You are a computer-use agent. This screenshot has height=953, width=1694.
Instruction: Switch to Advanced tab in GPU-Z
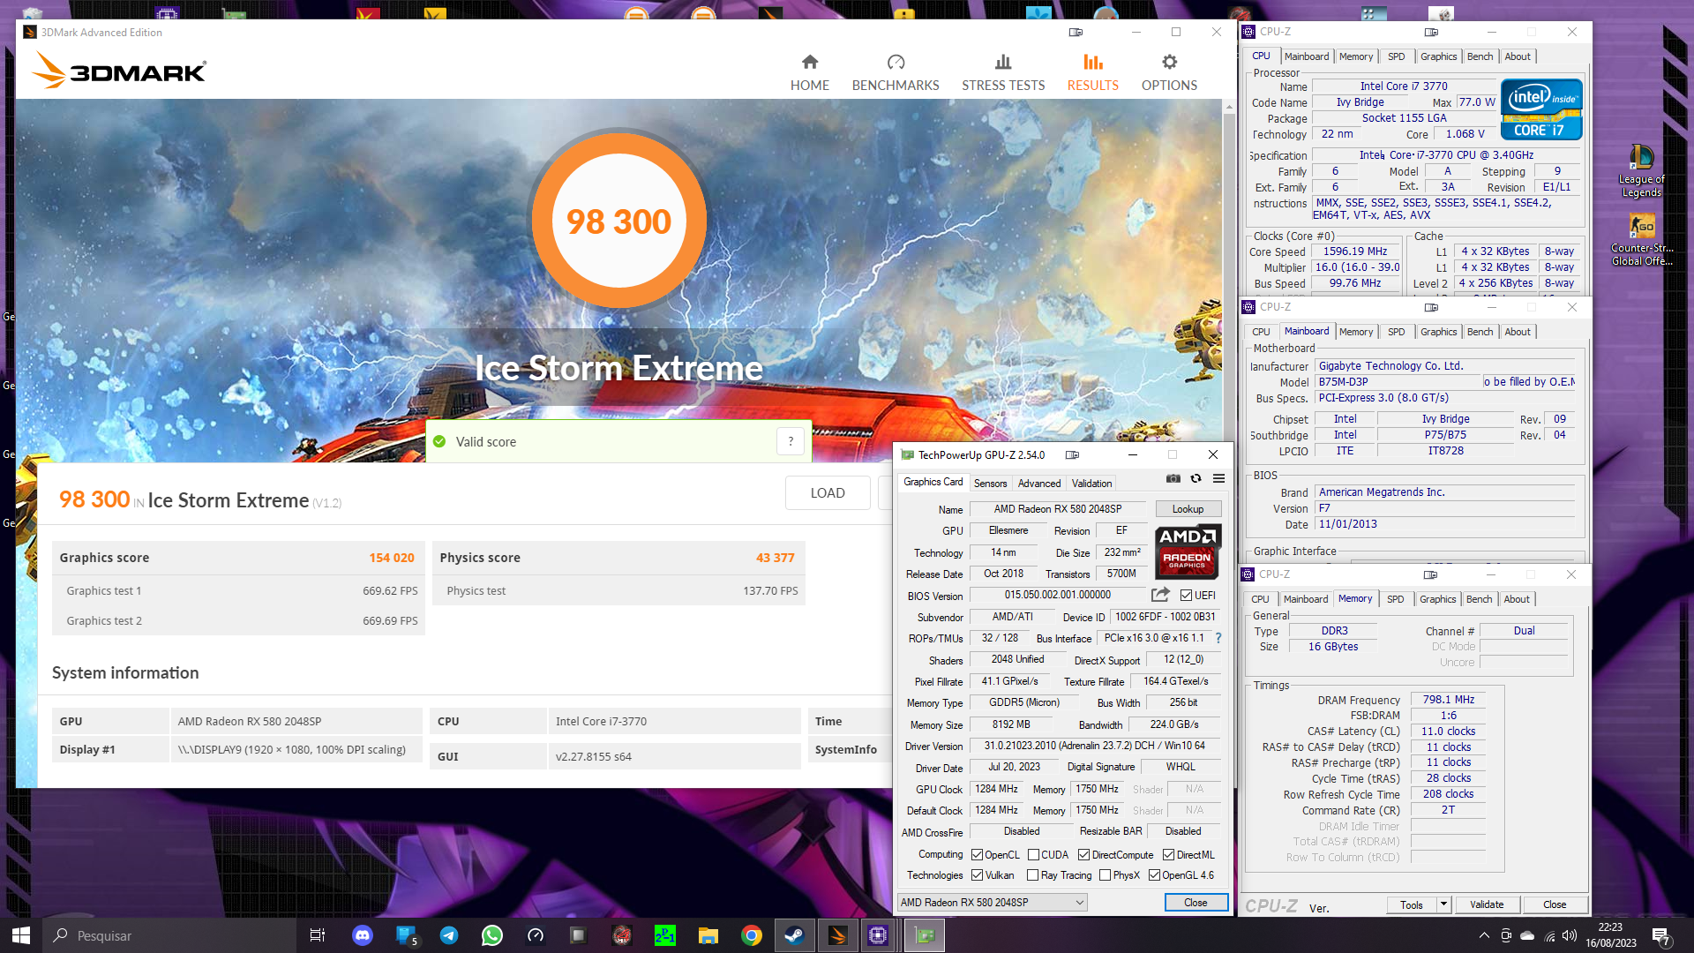1039,483
